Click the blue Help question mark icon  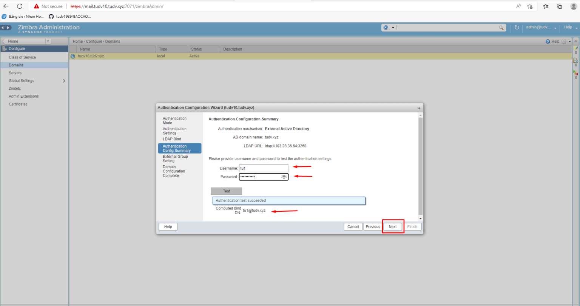tap(547, 41)
